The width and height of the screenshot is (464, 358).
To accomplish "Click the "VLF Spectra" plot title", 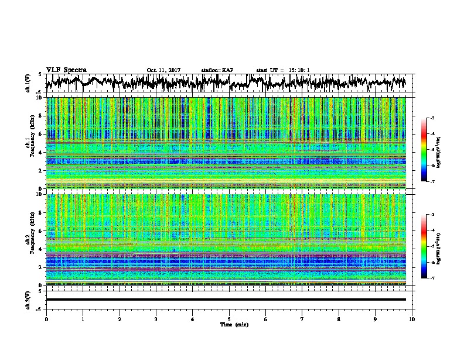I will [66, 70].
